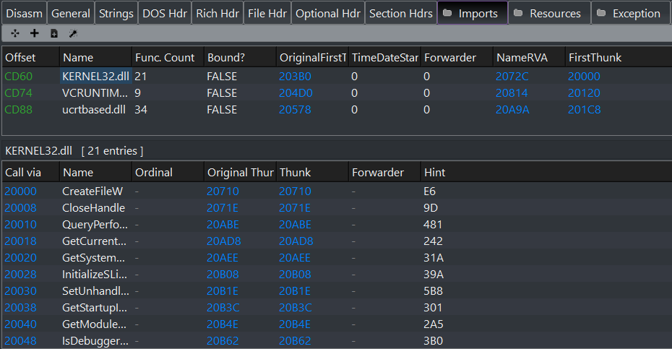
Task: Click the Hint column header
Action: 546,173
